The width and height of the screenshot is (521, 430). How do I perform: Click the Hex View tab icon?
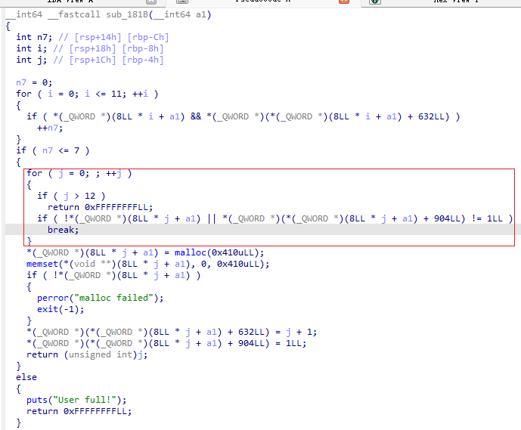[374, 3]
